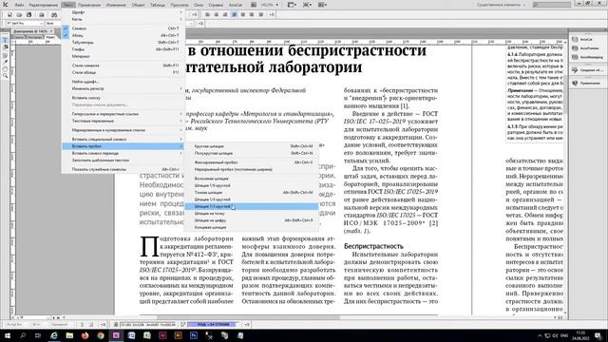Screen dimensions: 608x342
Task: Open Firefox from the taskbar
Action: (85, 335)
